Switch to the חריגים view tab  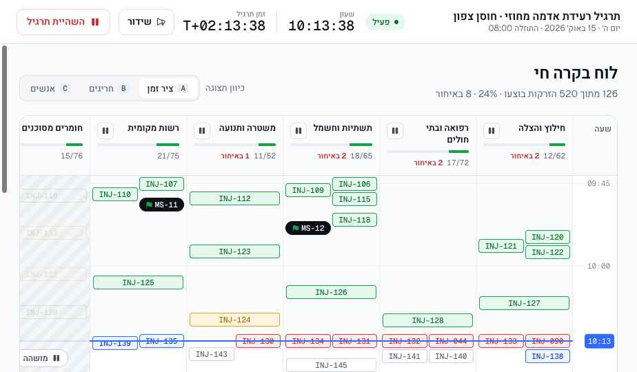pos(108,88)
